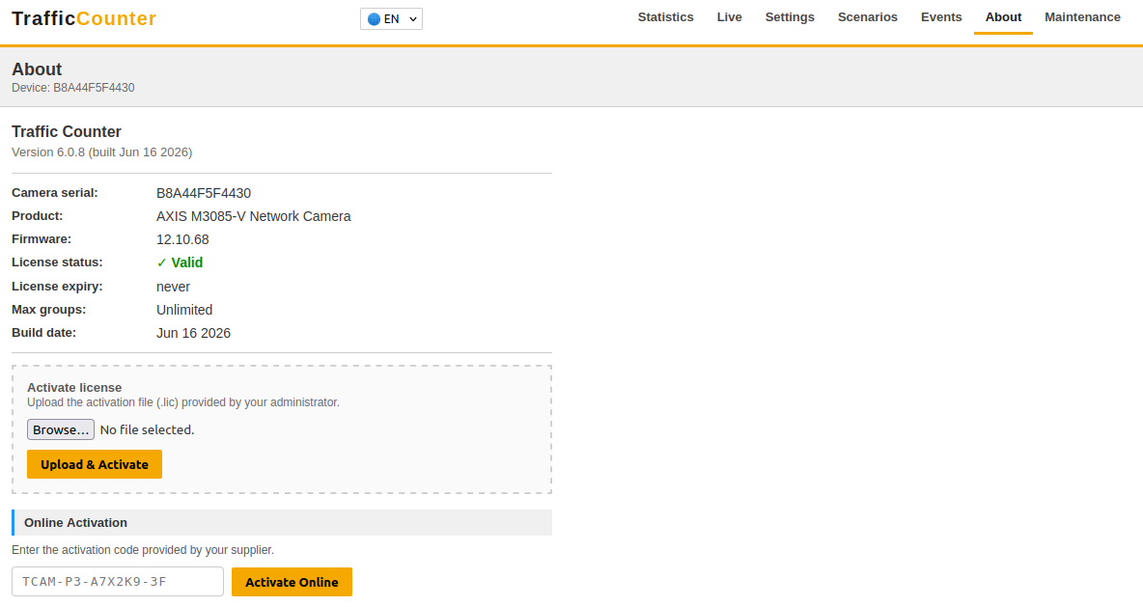Click the Version 6.0.8 build text
Image resolution: width=1143 pixels, height=607 pixels.
[102, 152]
